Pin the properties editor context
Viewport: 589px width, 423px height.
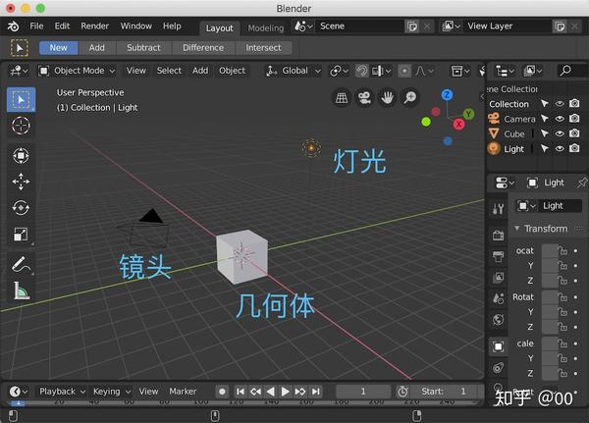coord(582,183)
